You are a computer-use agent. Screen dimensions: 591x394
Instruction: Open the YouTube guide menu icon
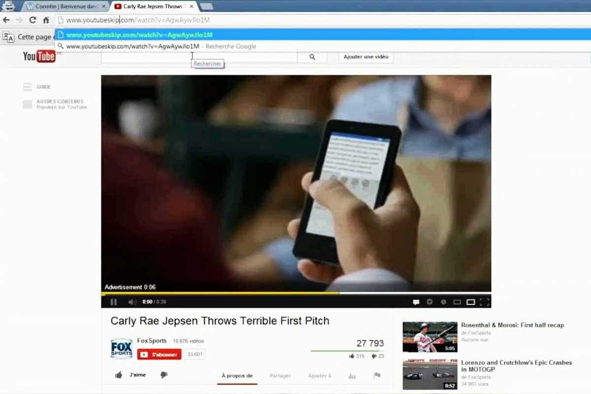click(x=27, y=87)
